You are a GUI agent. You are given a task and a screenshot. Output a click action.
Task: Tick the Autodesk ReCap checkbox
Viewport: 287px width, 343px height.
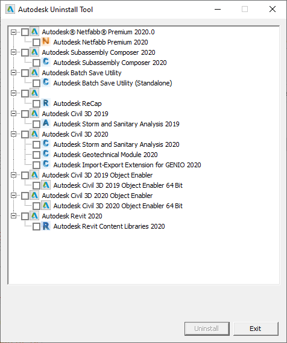(36, 104)
